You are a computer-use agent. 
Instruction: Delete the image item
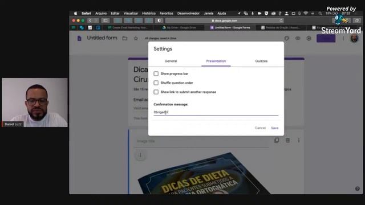click(287, 141)
